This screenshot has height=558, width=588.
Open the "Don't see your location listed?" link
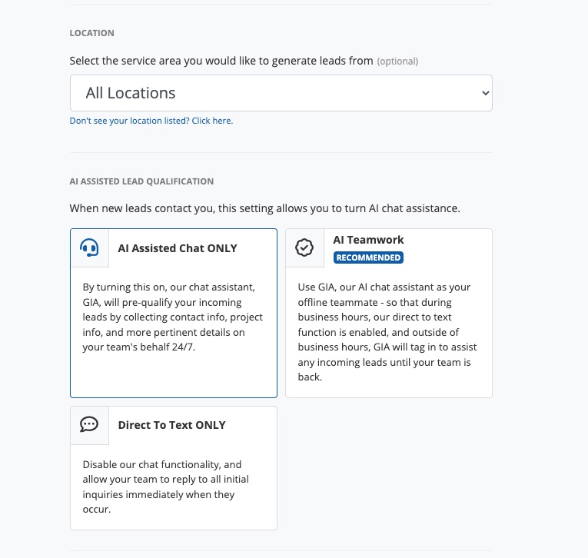pyautogui.click(x=151, y=121)
